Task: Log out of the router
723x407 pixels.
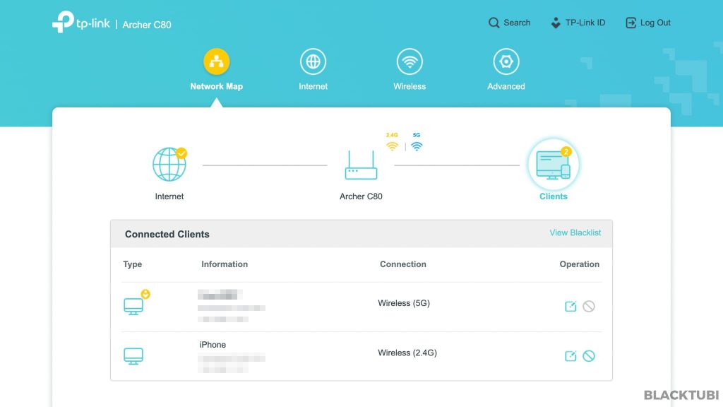Action: tap(648, 23)
